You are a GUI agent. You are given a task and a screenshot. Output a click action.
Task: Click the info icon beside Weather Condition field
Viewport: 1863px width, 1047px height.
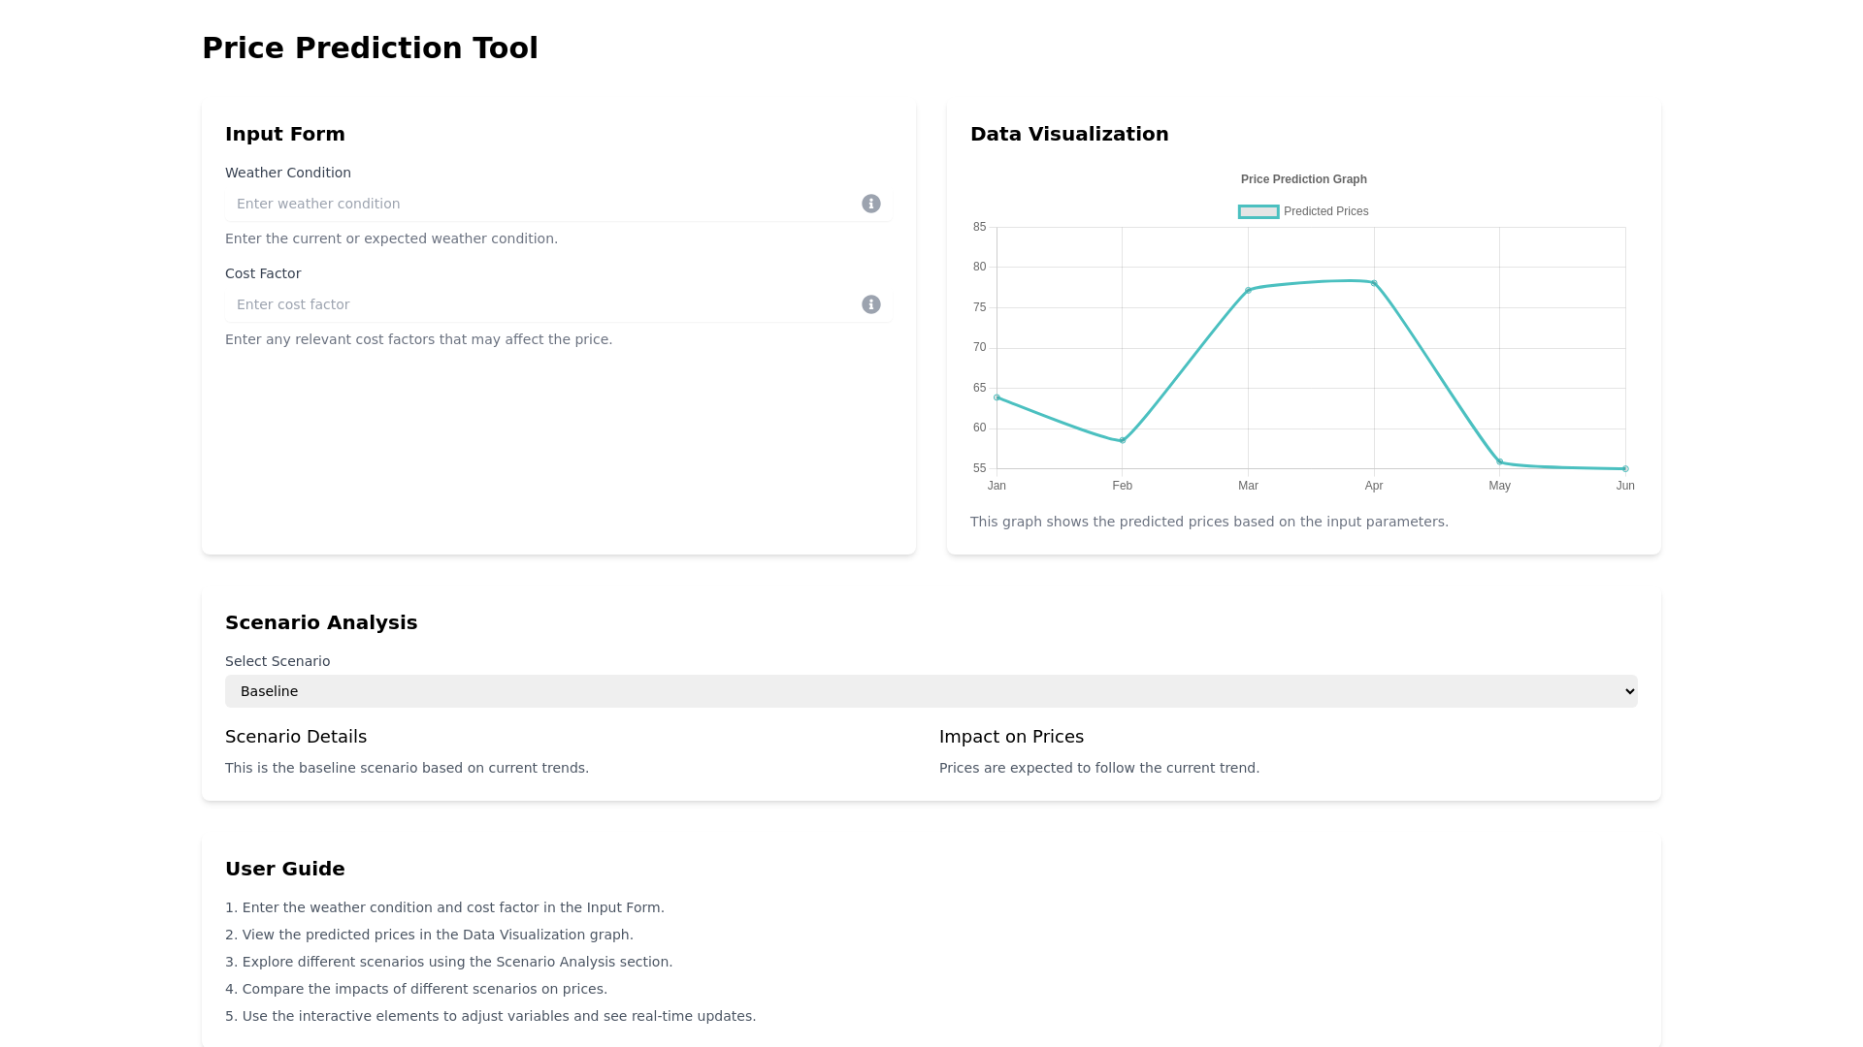click(x=870, y=204)
